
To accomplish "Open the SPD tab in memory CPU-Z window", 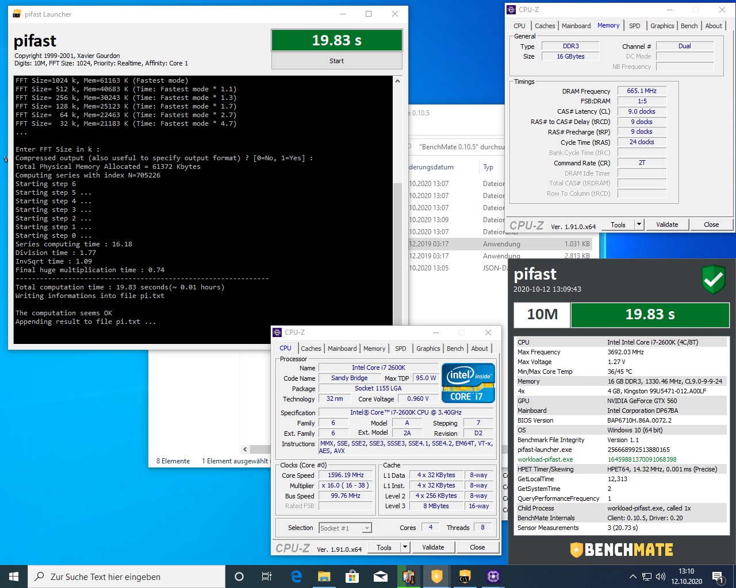I will 635,26.
